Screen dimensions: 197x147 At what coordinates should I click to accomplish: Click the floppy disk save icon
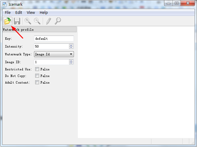point(17,21)
